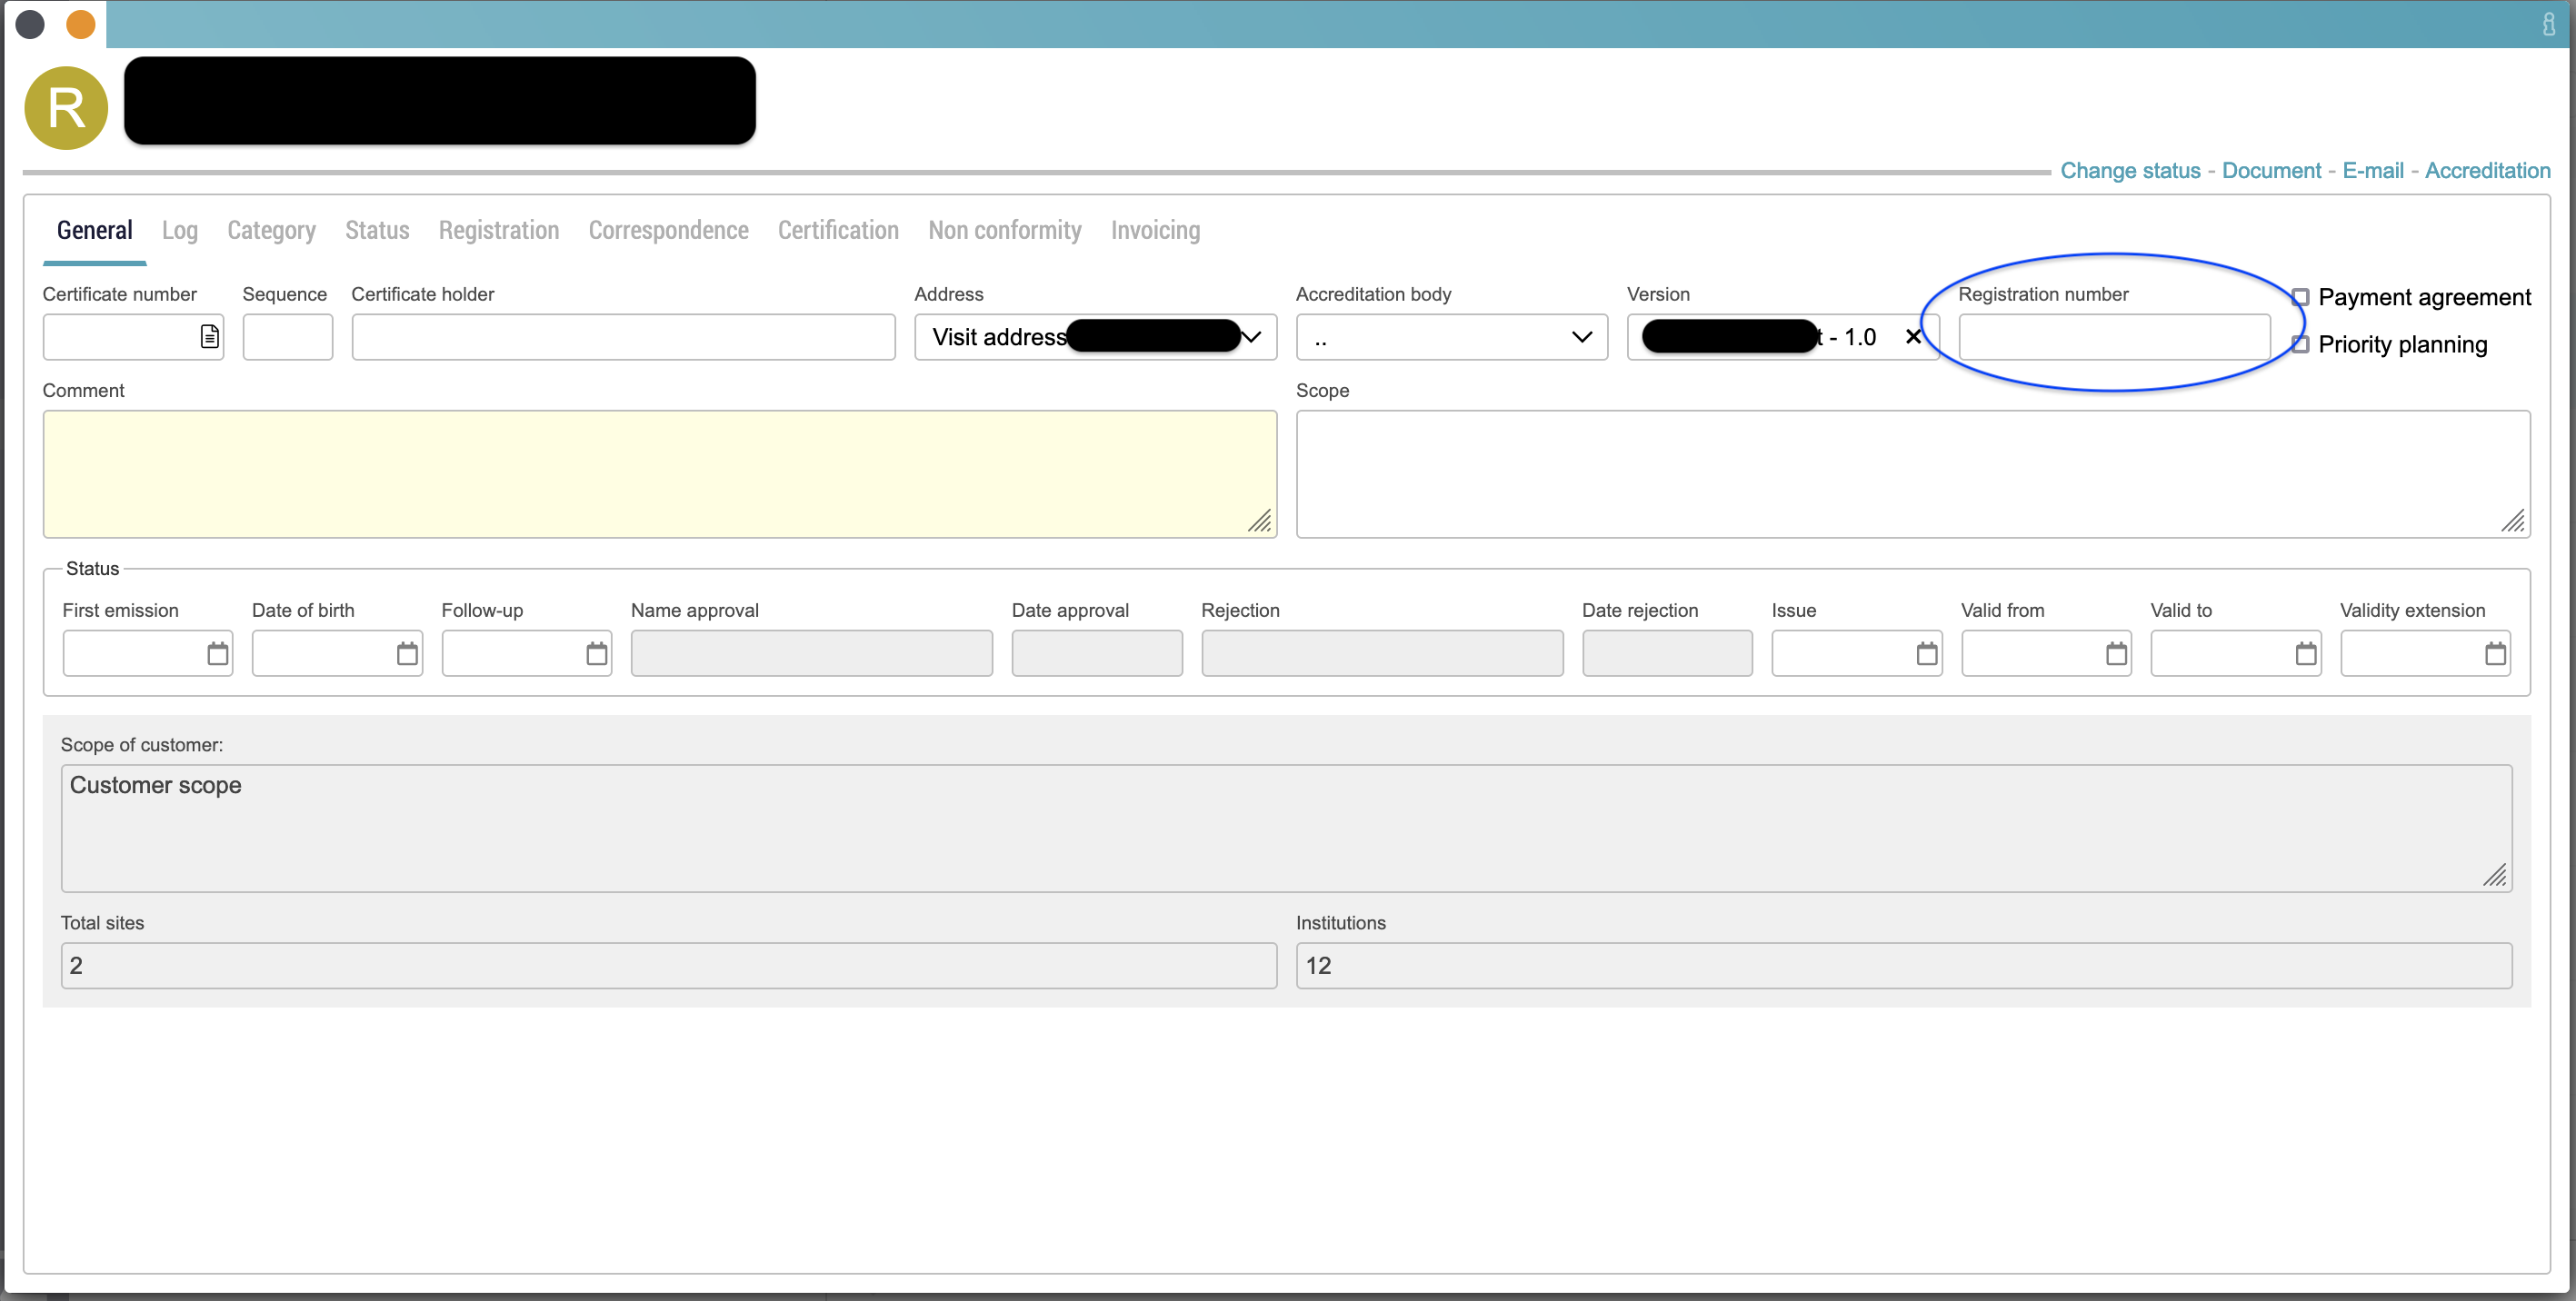This screenshot has height=1301, width=2576.
Task: Click the E-mail link
Action: (x=2372, y=171)
